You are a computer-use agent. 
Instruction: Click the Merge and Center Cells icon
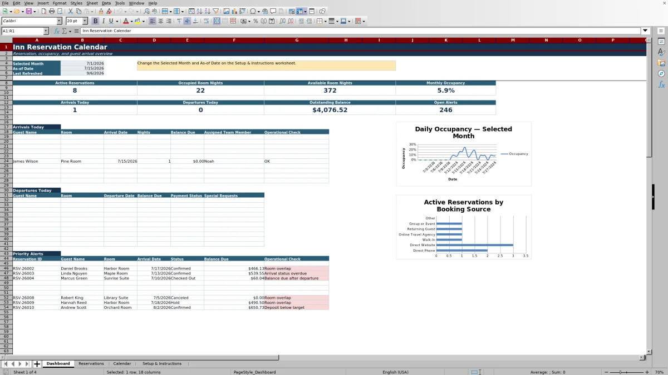pyautogui.click(x=217, y=21)
